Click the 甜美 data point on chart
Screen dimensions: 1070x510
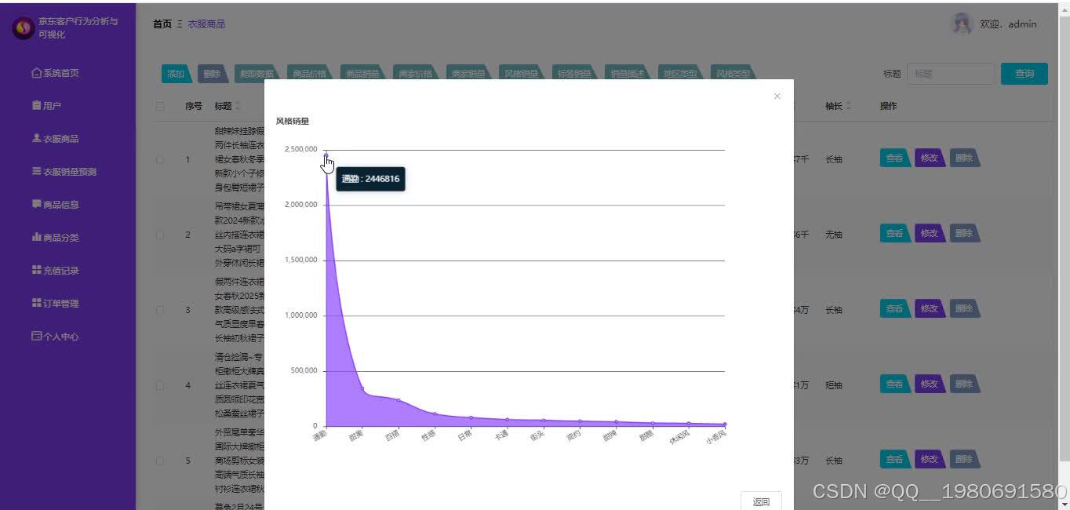[362, 388]
